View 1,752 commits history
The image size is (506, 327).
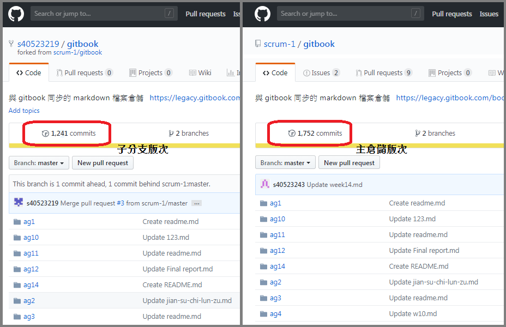point(315,133)
